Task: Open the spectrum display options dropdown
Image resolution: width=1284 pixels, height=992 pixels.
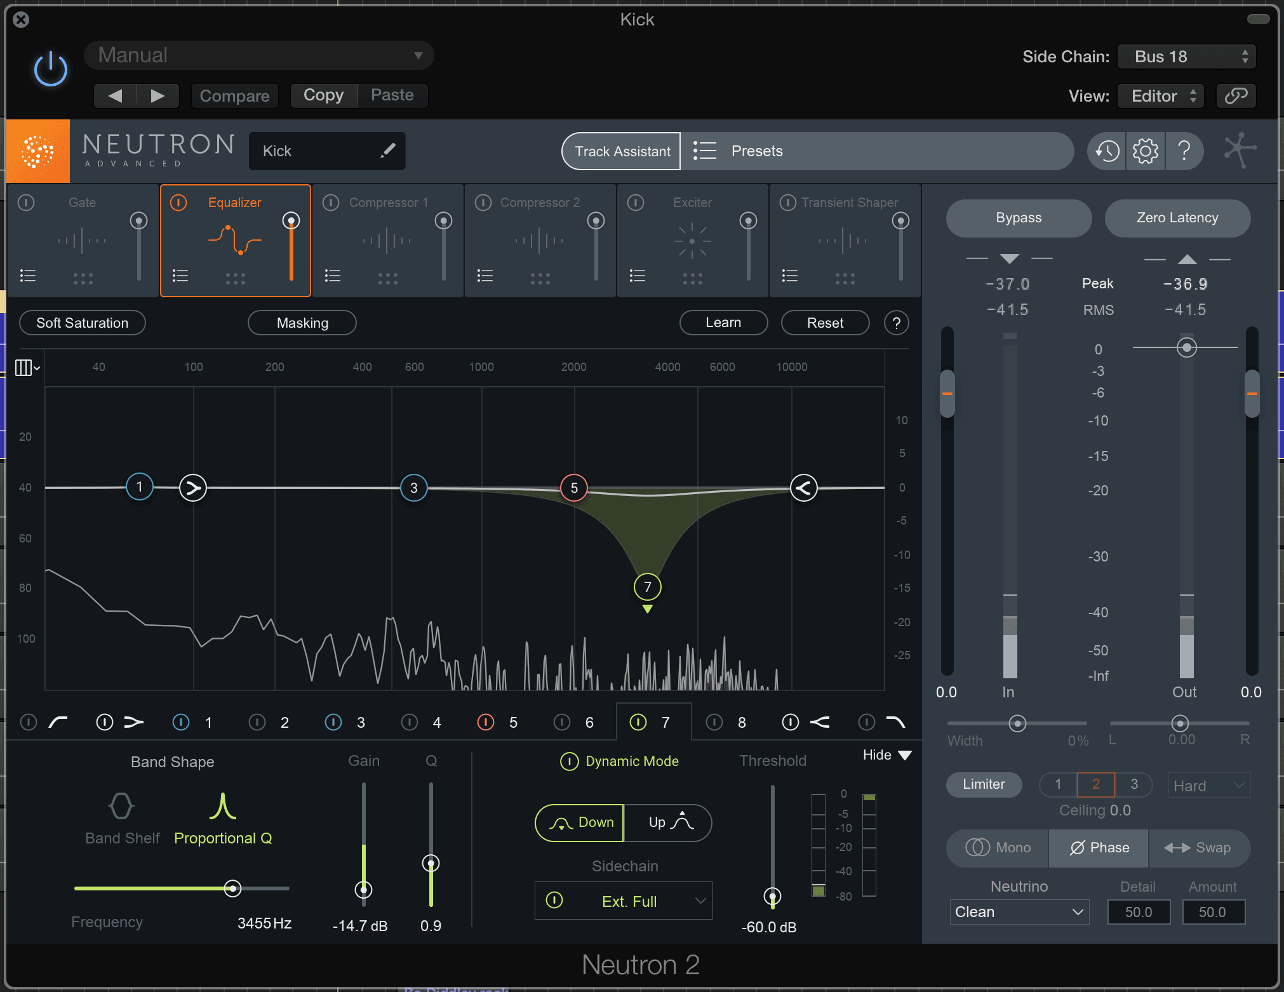Action: click(27, 368)
